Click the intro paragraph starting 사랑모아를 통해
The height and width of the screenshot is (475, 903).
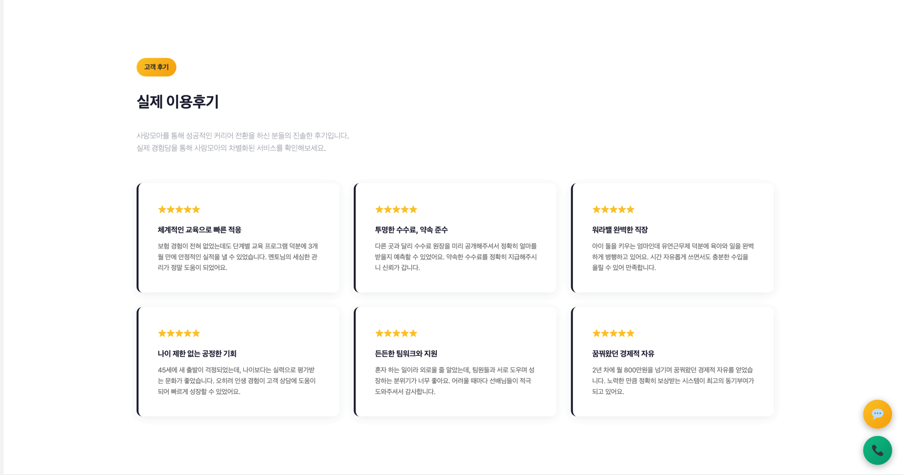(x=243, y=142)
